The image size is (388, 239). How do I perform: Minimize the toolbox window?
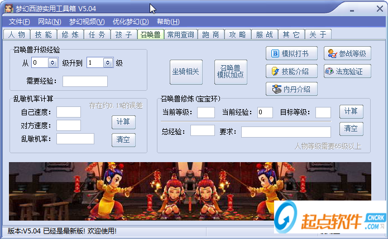coord(352,10)
